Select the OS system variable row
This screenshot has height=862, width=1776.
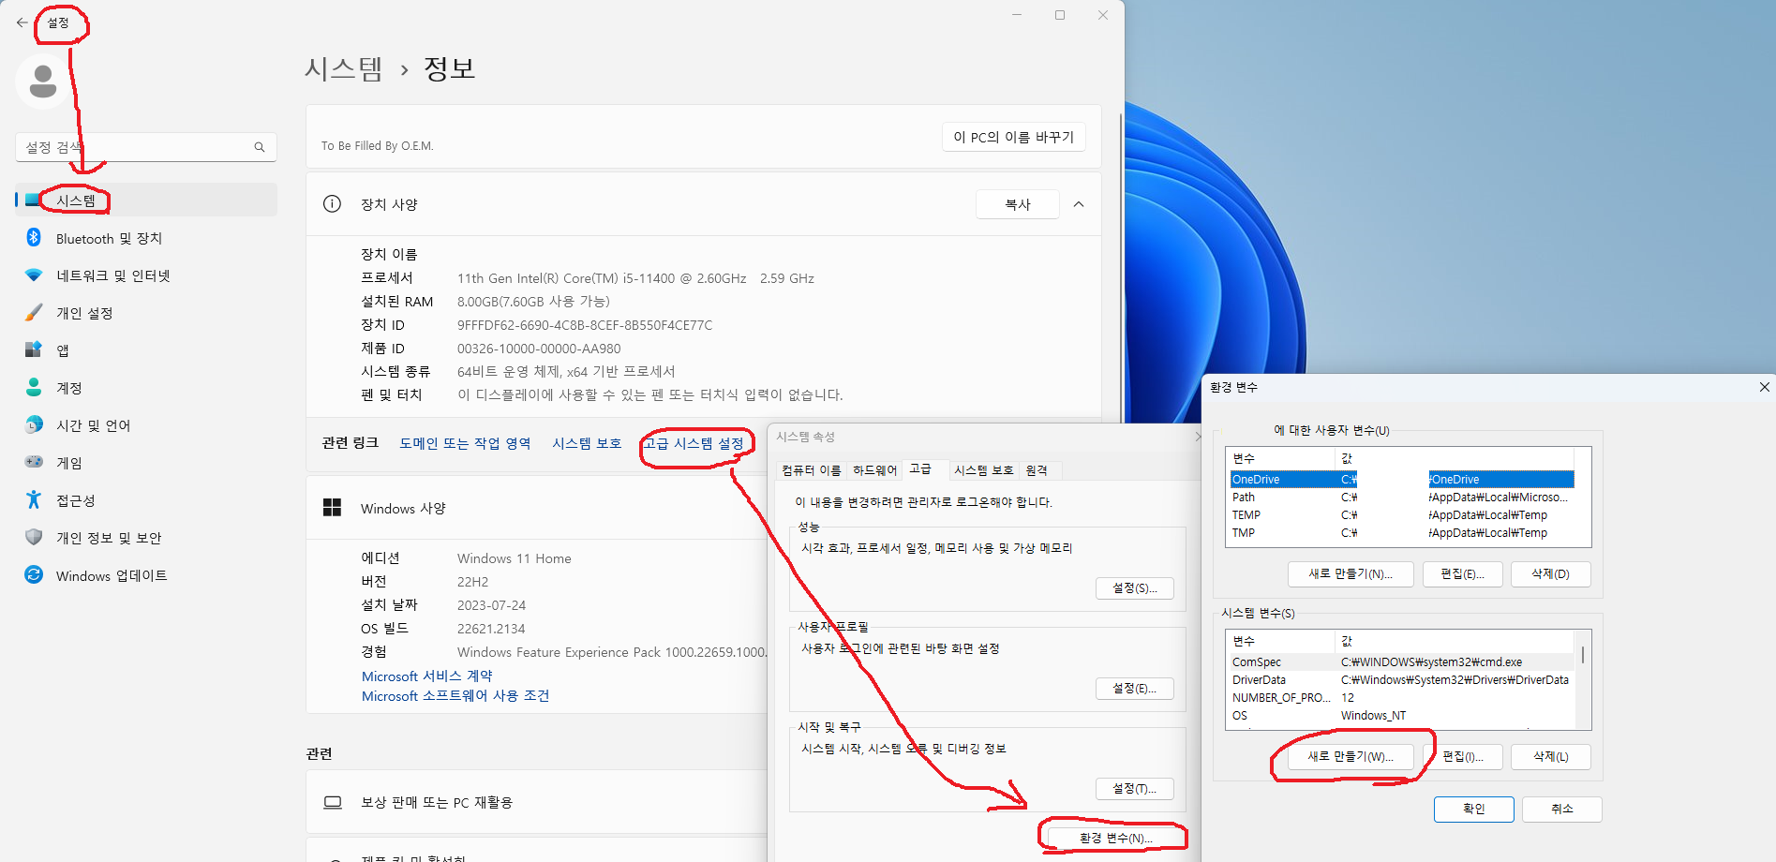point(1402,715)
